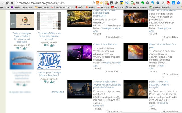Open the home page icon
This screenshot has width=182, height=113.
tap(12, 3)
